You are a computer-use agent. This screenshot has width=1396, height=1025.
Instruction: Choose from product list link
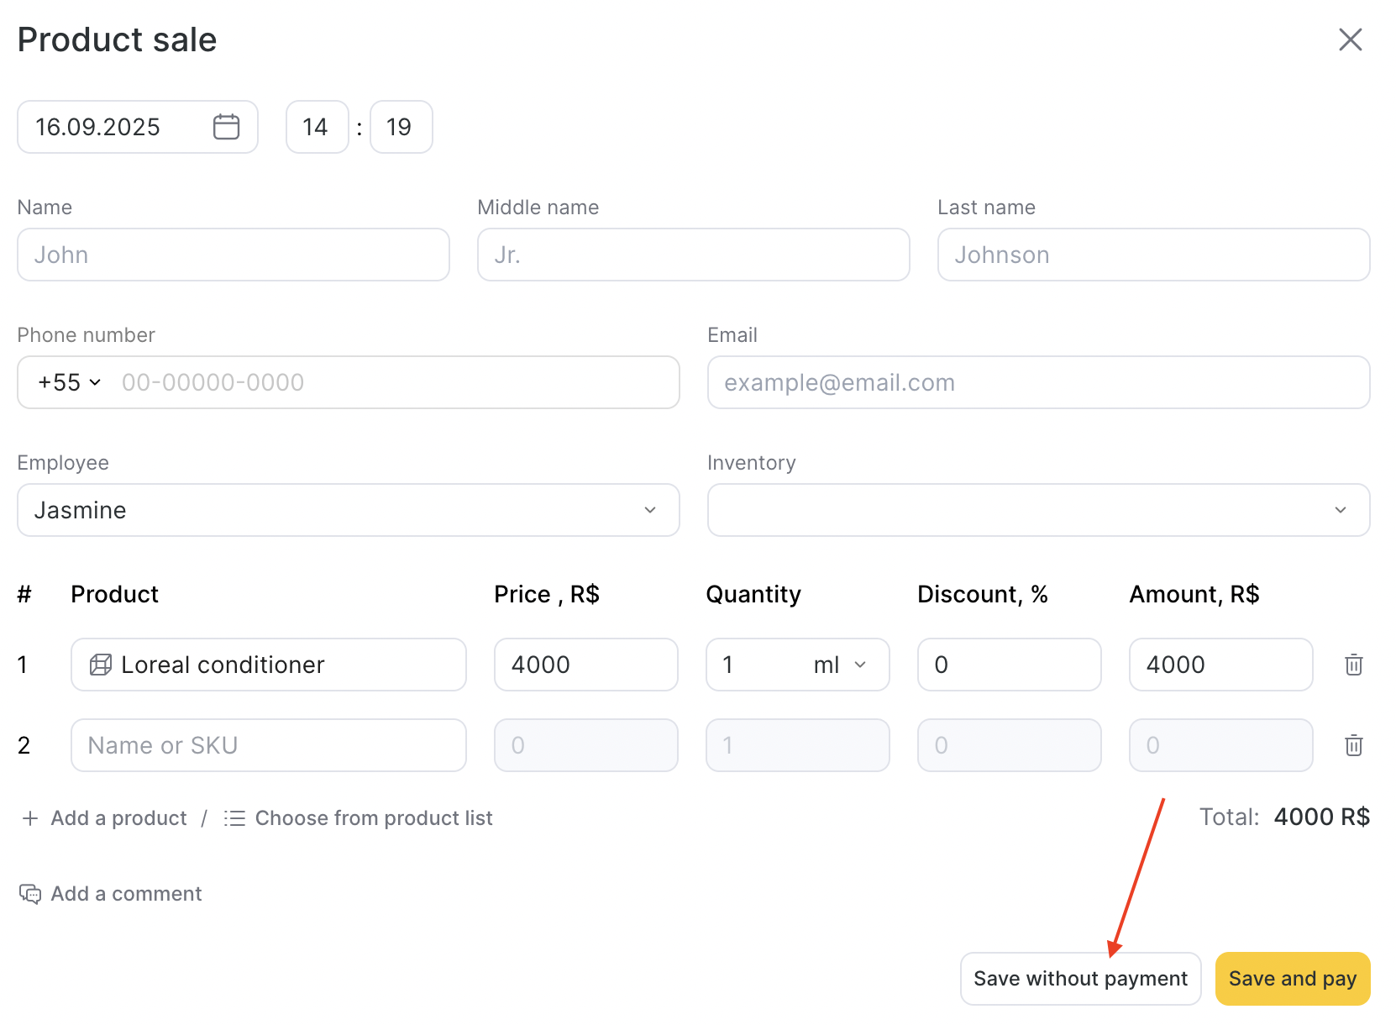click(374, 818)
